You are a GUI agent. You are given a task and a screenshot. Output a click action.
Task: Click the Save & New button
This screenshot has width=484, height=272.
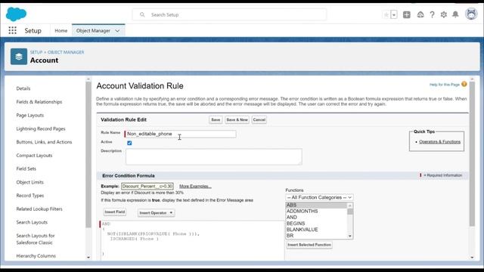[237, 119]
